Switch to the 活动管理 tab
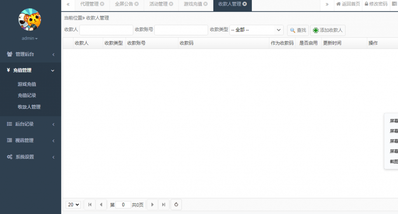The width and height of the screenshot is (398, 214). pyautogui.click(x=159, y=4)
